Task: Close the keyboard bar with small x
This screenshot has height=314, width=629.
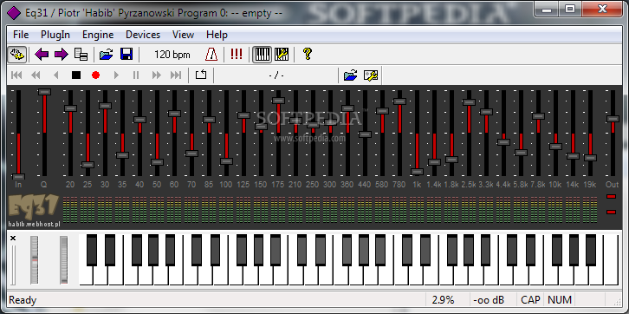Action: click(13, 239)
